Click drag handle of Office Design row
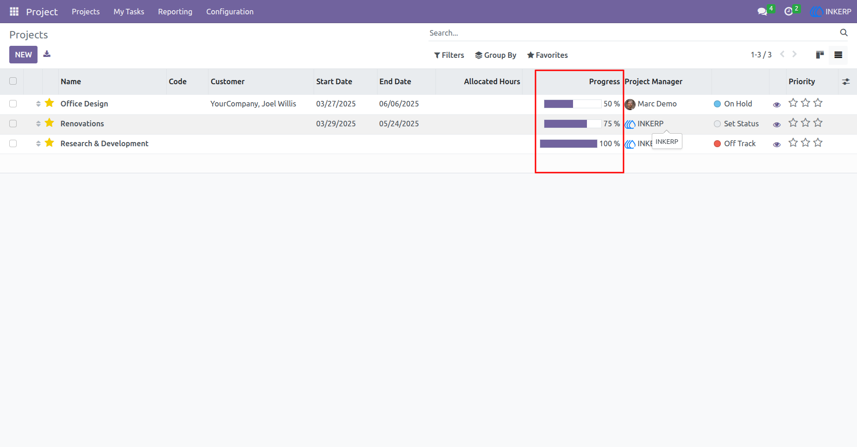Screen dimensions: 857x447 38,104
